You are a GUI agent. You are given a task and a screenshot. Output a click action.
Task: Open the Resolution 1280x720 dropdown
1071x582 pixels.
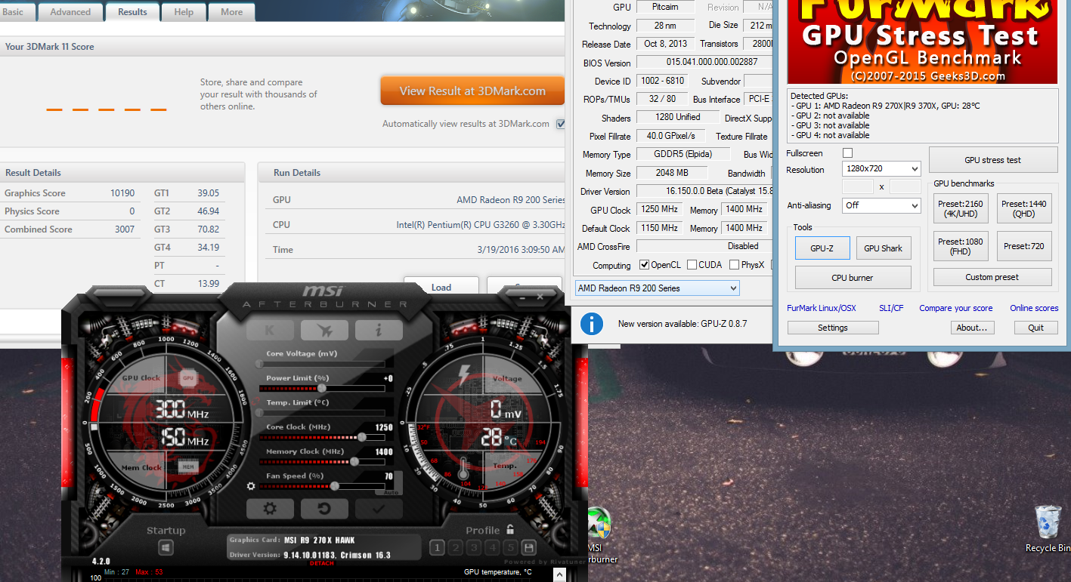[x=881, y=169]
